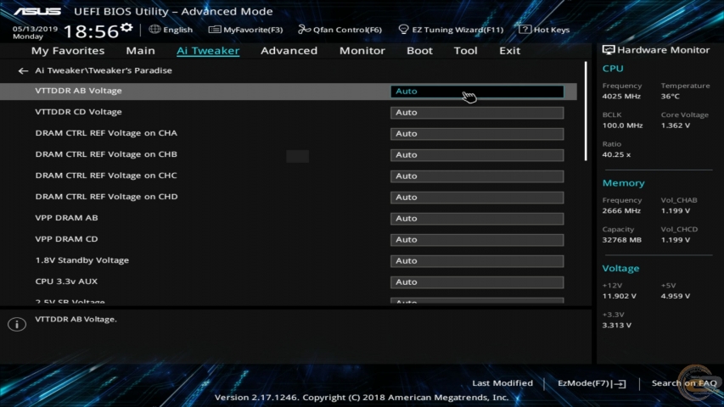Select the CPU 3.3v AUX label
724x407 pixels.
click(x=66, y=282)
